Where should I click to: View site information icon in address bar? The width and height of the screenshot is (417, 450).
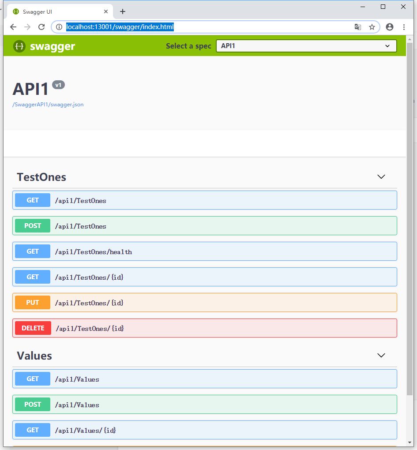pyautogui.click(x=59, y=27)
